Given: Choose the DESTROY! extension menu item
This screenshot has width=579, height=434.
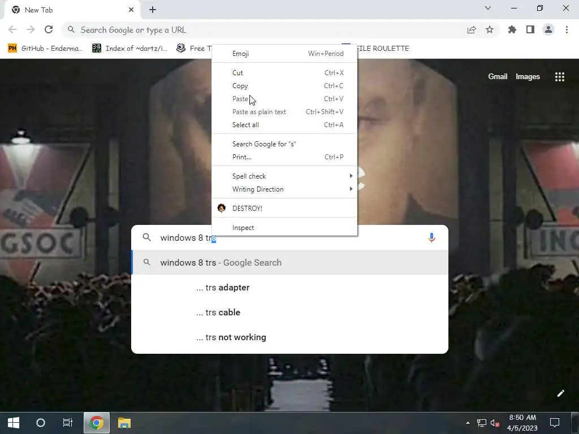Looking at the screenshot, I should (284, 208).
